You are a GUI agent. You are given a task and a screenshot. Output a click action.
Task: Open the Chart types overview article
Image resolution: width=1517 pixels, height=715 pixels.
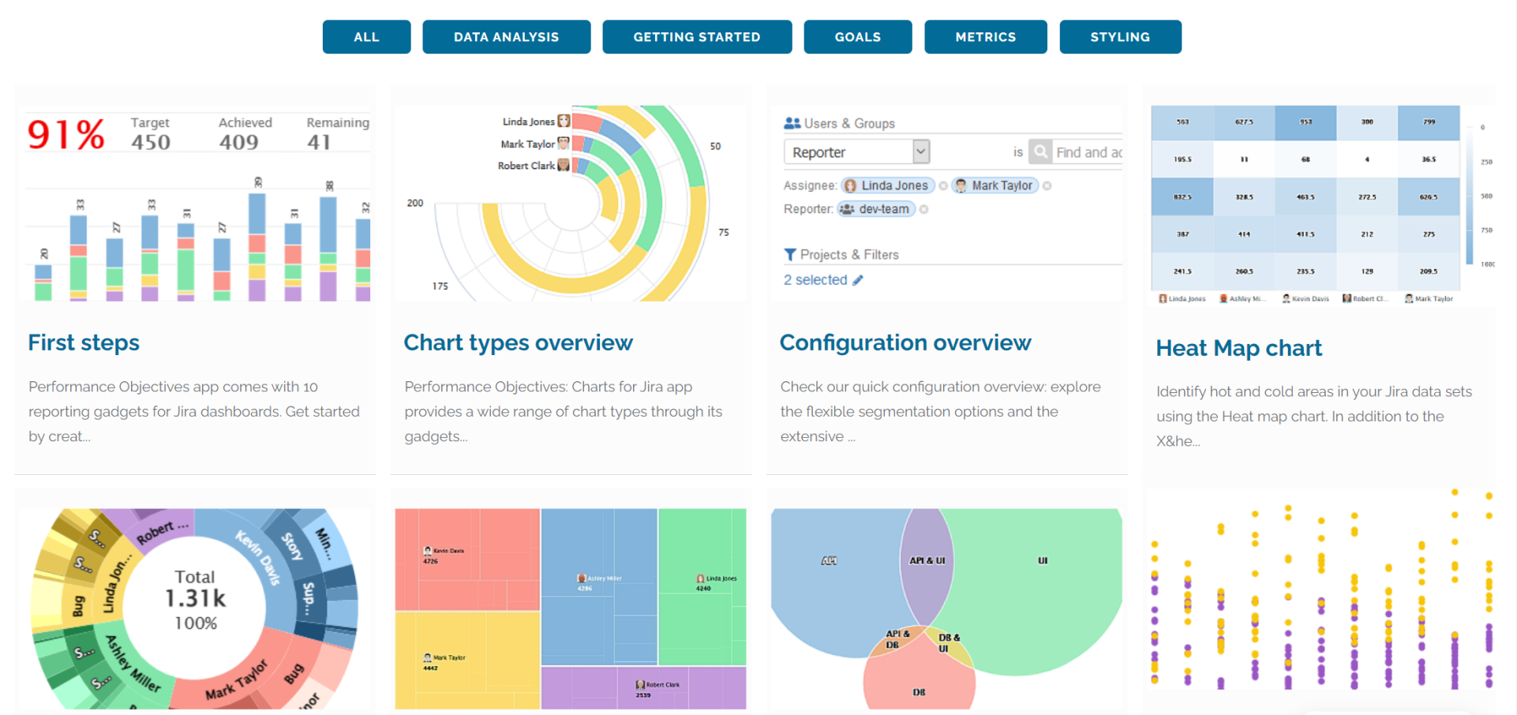tap(518, 343)
